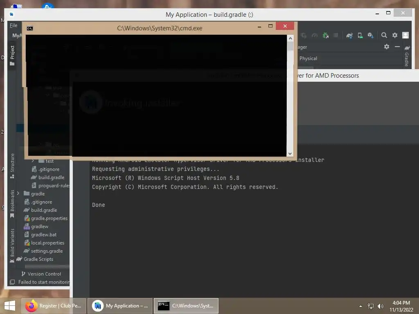The width and height of the screenshot is (419, 314).
Task: Open the Structure tool window
Action: (12, 166)
